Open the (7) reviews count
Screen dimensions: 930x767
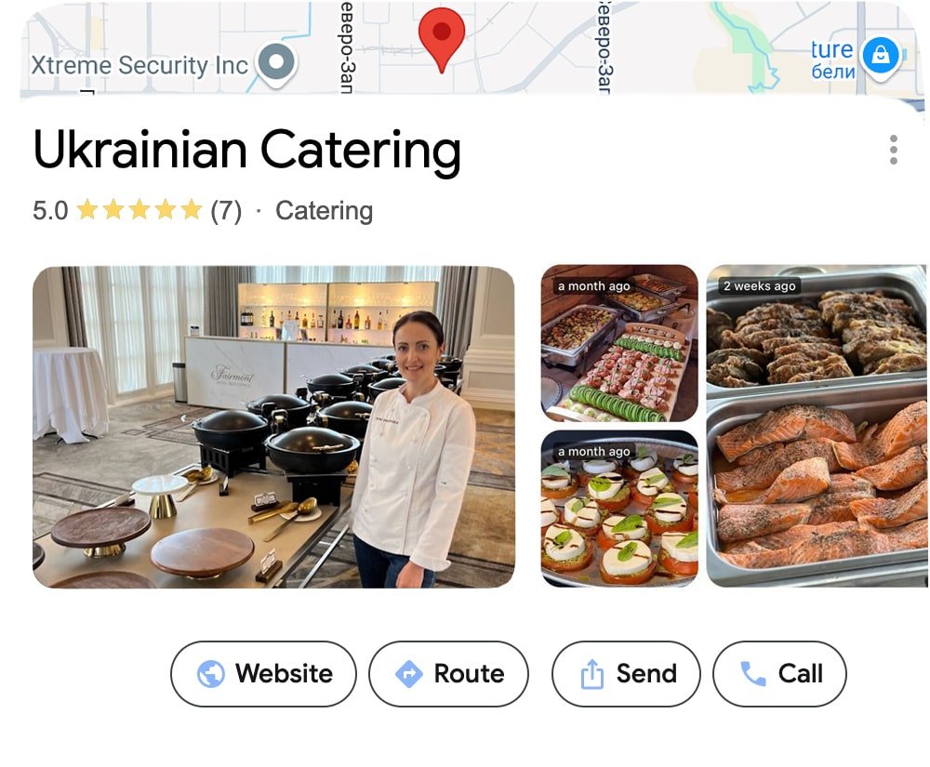point(226,211)
